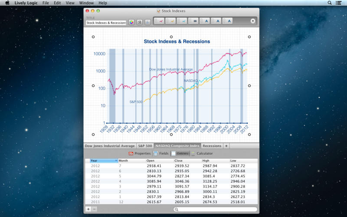Select the blue bar recessions layer
The image size is (347, 217).
195,21
